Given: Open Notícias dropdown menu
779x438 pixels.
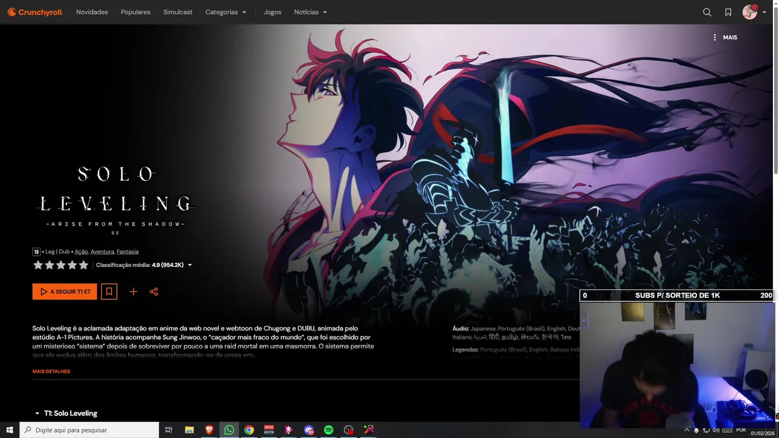Looking at the screenshot, I should (310, 12).
